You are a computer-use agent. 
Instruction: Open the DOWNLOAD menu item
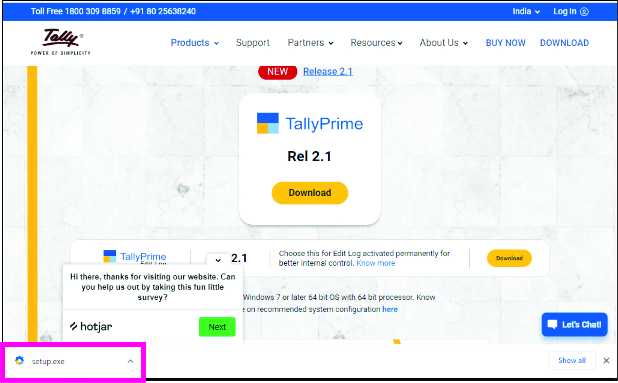click(x=564, y=43)
